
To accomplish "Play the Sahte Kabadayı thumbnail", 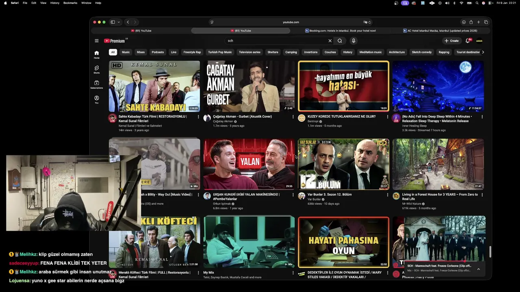I will [x=154, y=86].
